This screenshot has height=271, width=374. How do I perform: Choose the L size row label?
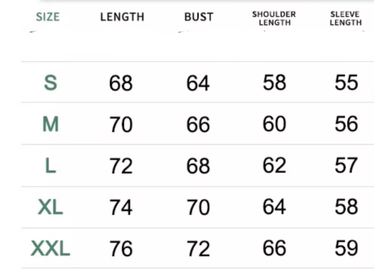[x=51, y=165]
